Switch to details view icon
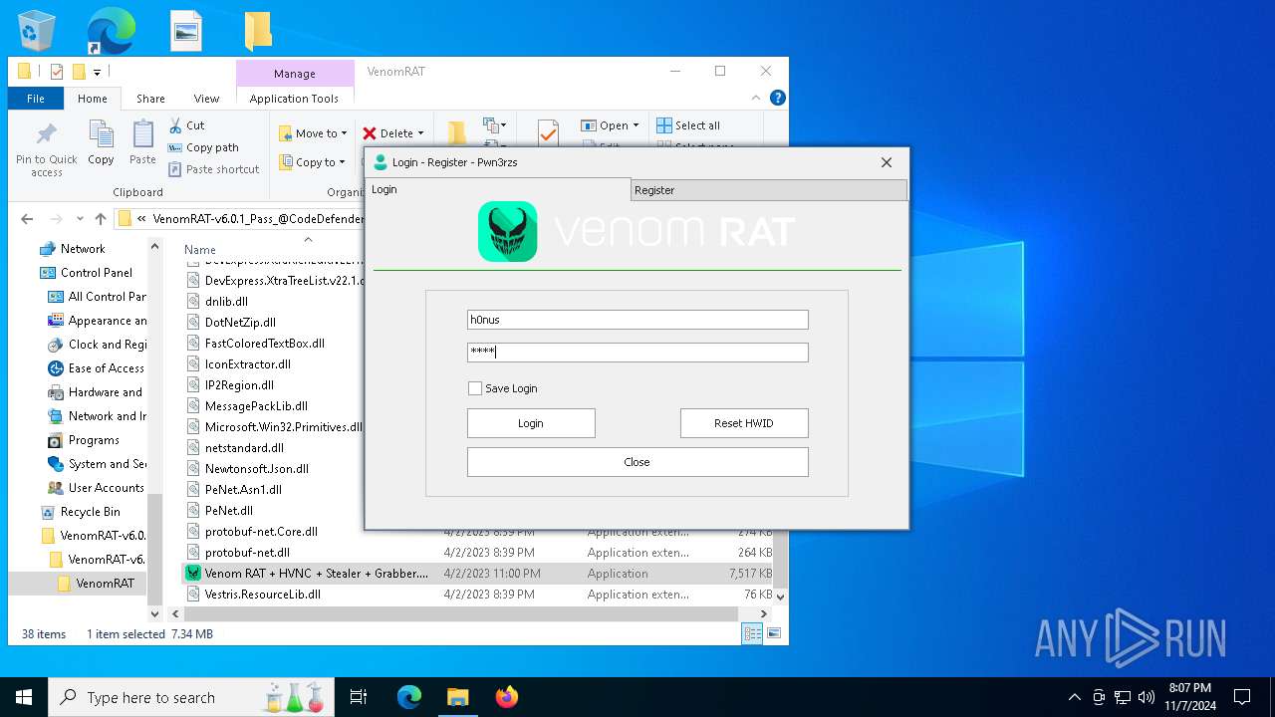Viewport: 1275px width, 717px height. [x=752, y=633]
